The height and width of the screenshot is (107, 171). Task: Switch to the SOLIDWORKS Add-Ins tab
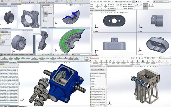[99, 11]
